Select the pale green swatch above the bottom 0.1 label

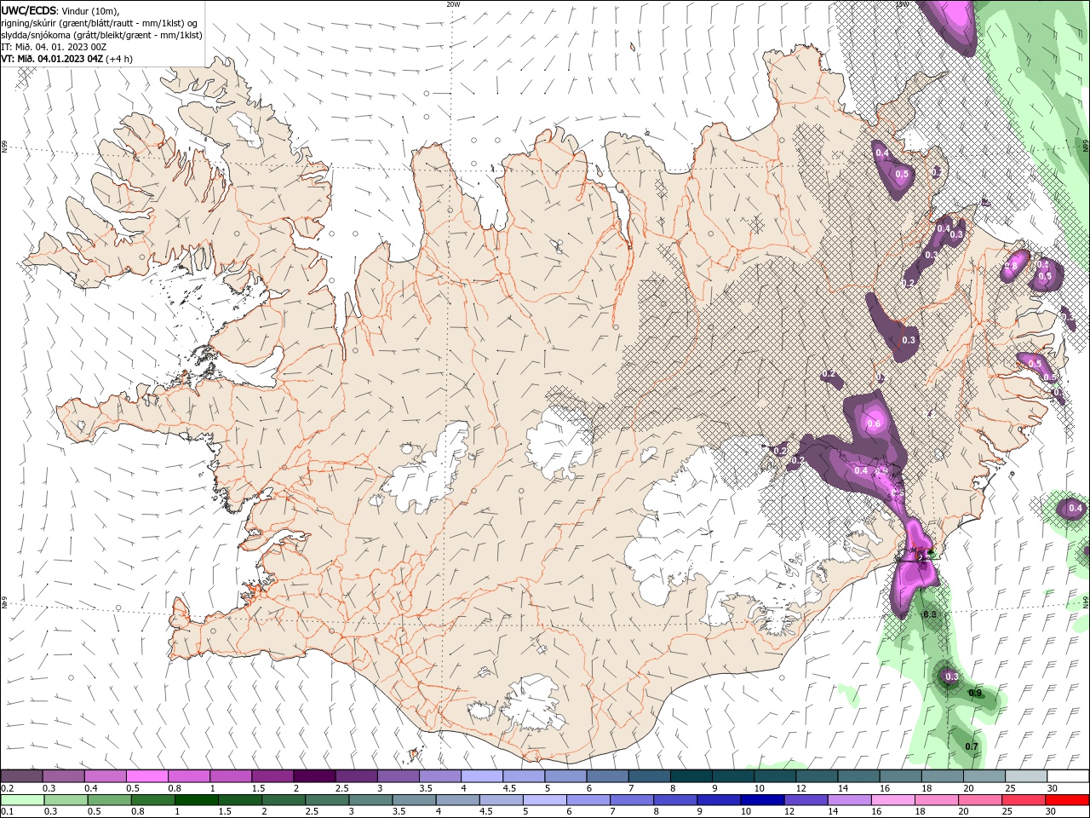click(x=21, y=800)
